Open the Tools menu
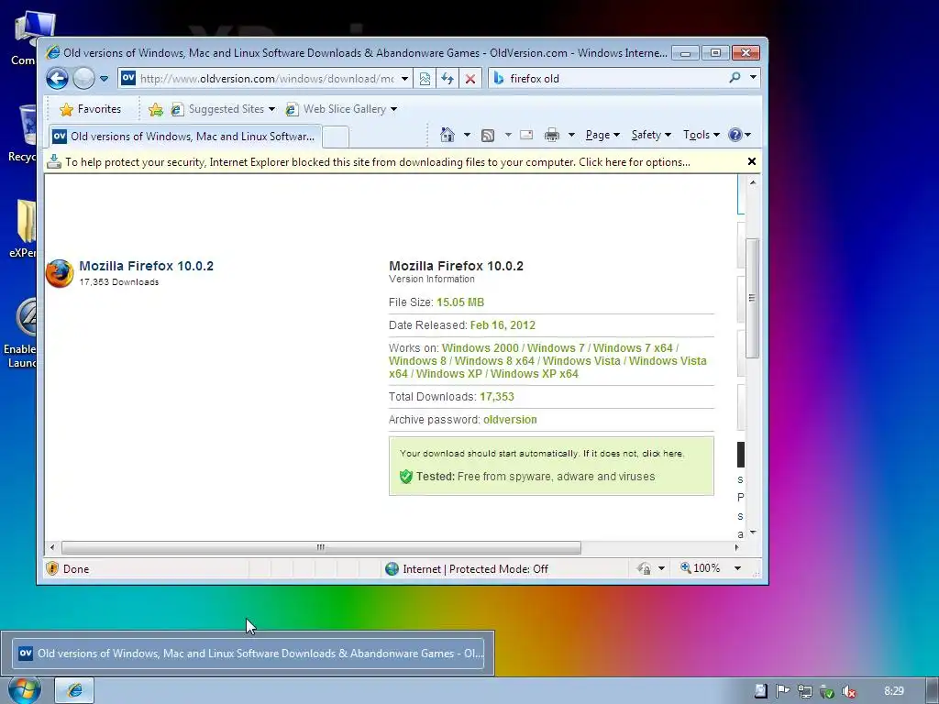The width and height of the screenshot is (939, 704). 701,135
